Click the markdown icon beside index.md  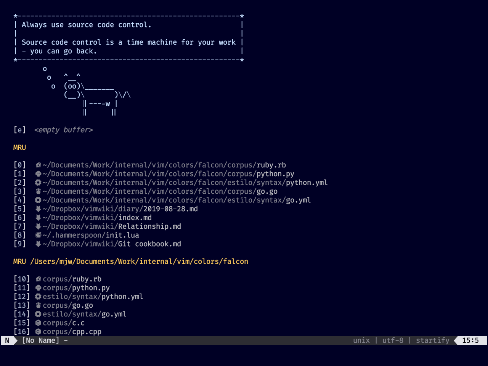click(38, 218)
